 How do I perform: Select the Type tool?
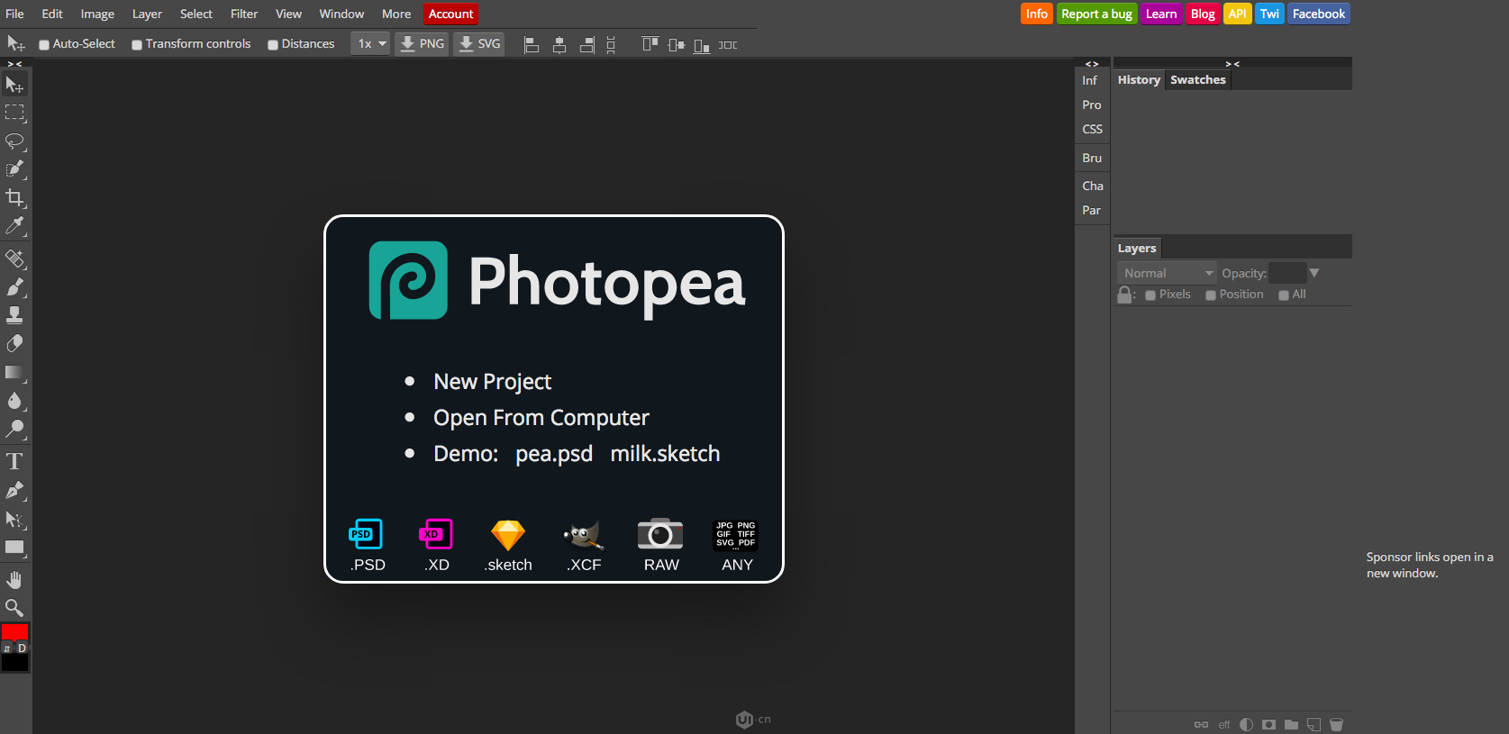tap(14, 462)
